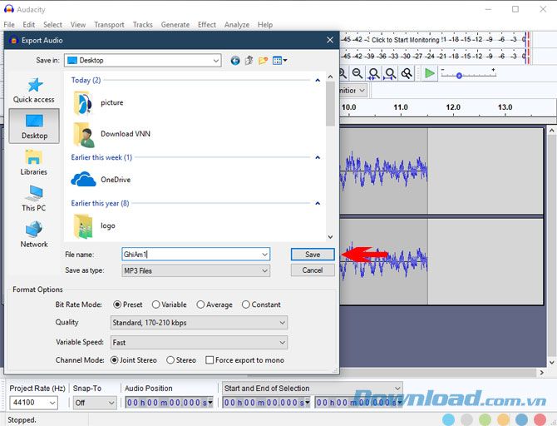Open the Tracks menu
Image resolution: width=557 pixels, height=426 pixels.
142,25
